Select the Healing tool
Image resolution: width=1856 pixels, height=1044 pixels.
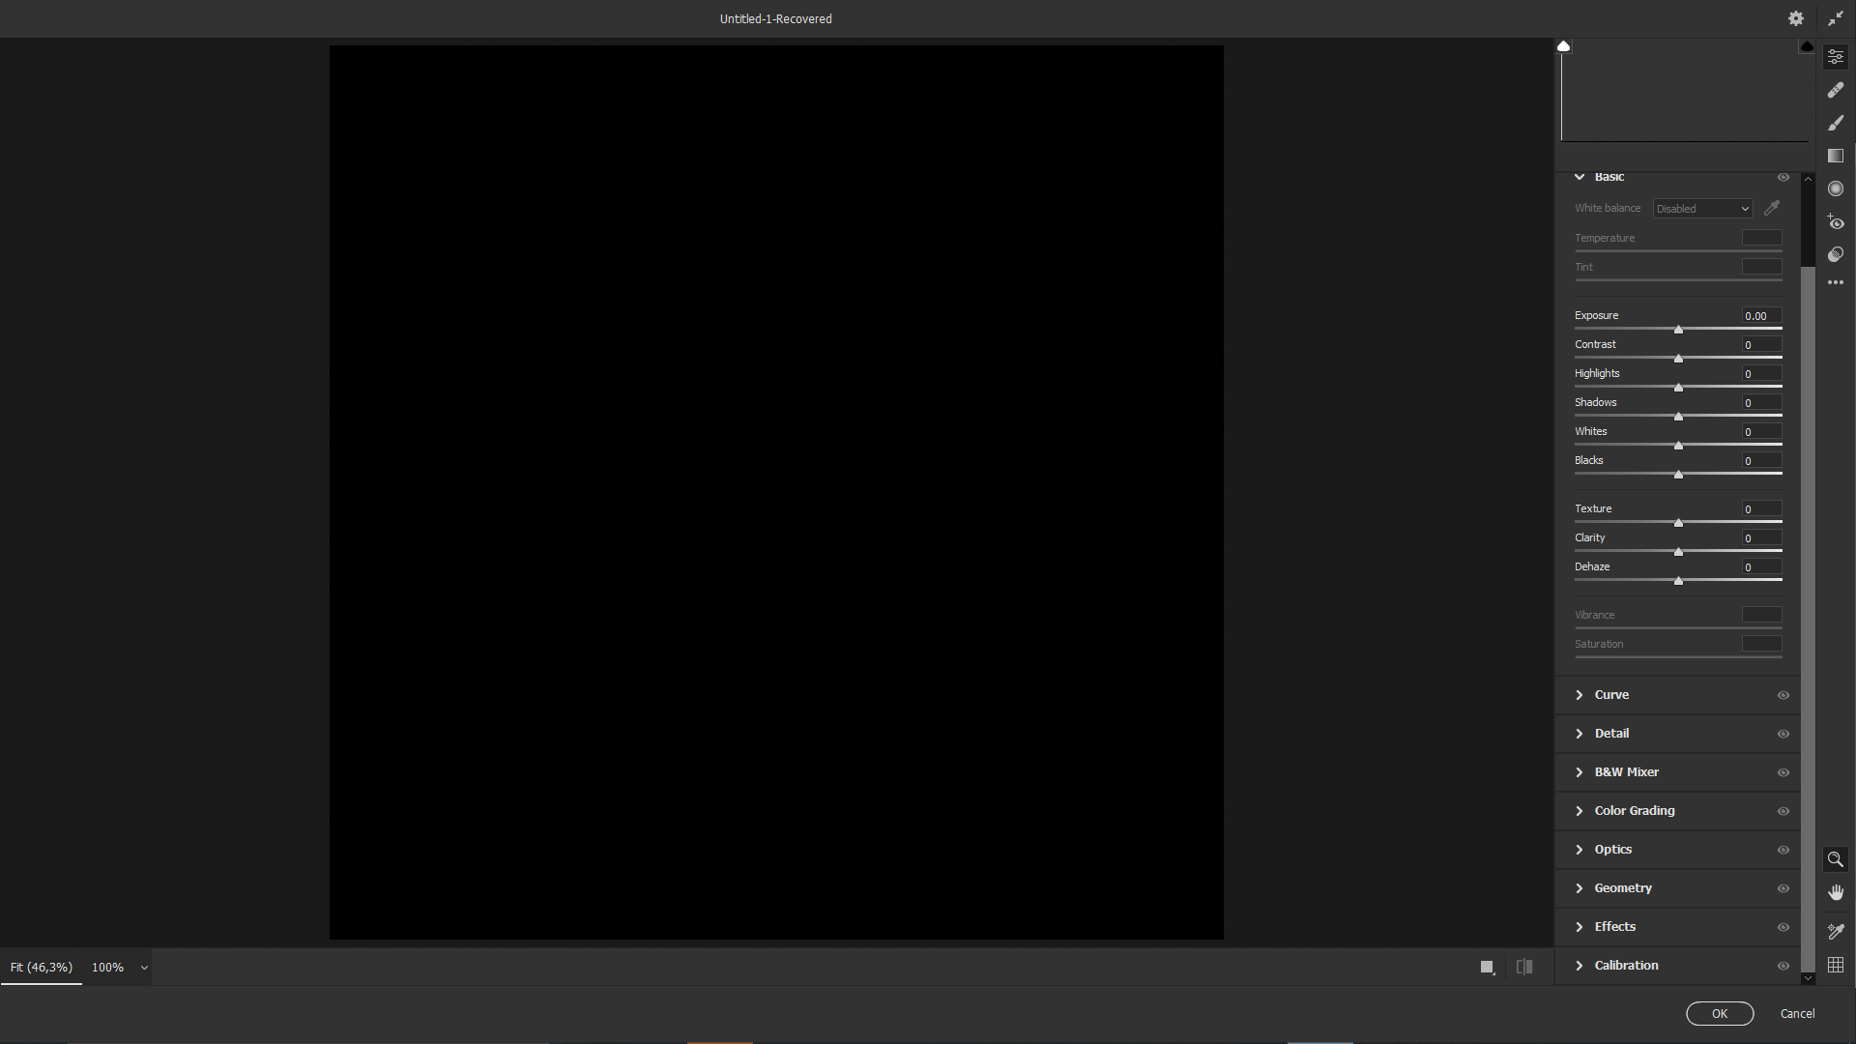[x=1836, y=89]
